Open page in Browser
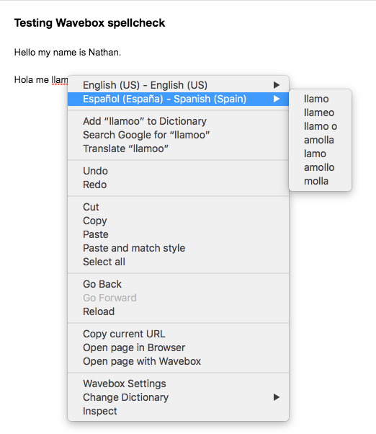Image resolution: width=376 pixels, height=434 pixels. tap(178, 347)
